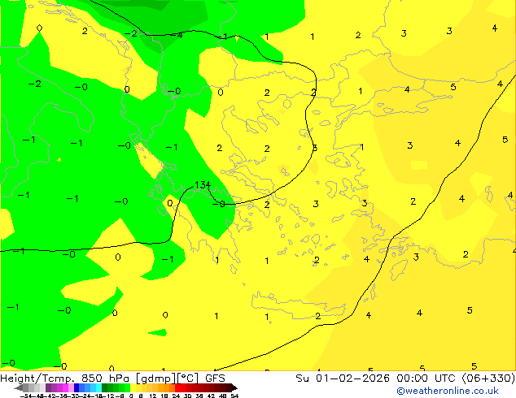
Task: Click the 134 contour line label
Action: [x=203, y=185]
